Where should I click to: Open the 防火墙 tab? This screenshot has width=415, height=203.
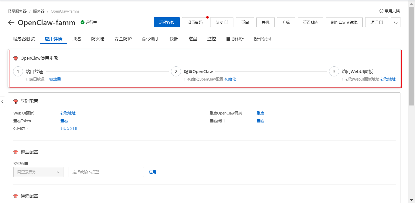tap(98, 39)
